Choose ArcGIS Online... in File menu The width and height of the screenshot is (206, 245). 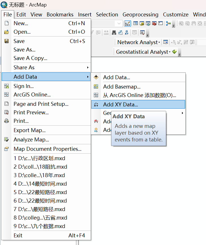coord(46,94)
